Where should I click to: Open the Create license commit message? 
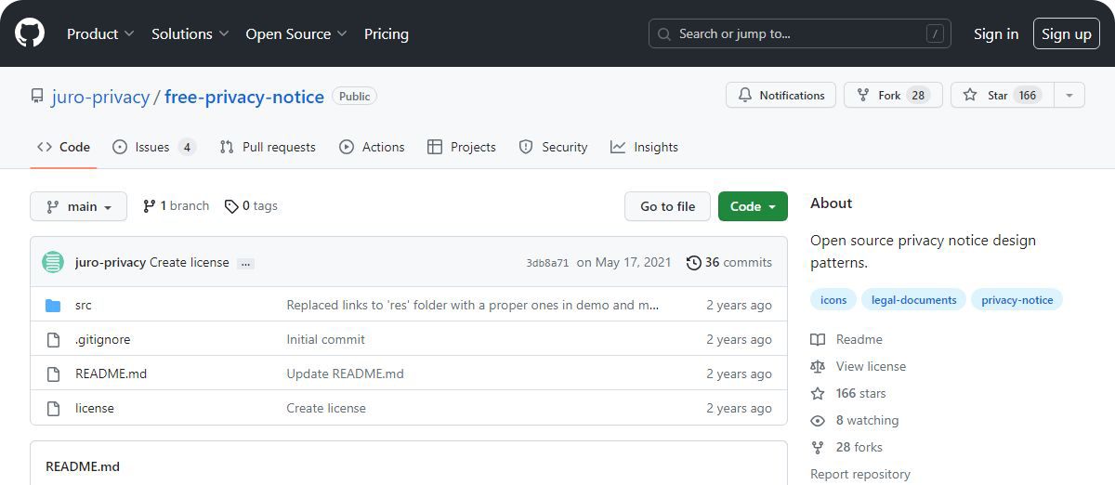(x=190, y=262)
